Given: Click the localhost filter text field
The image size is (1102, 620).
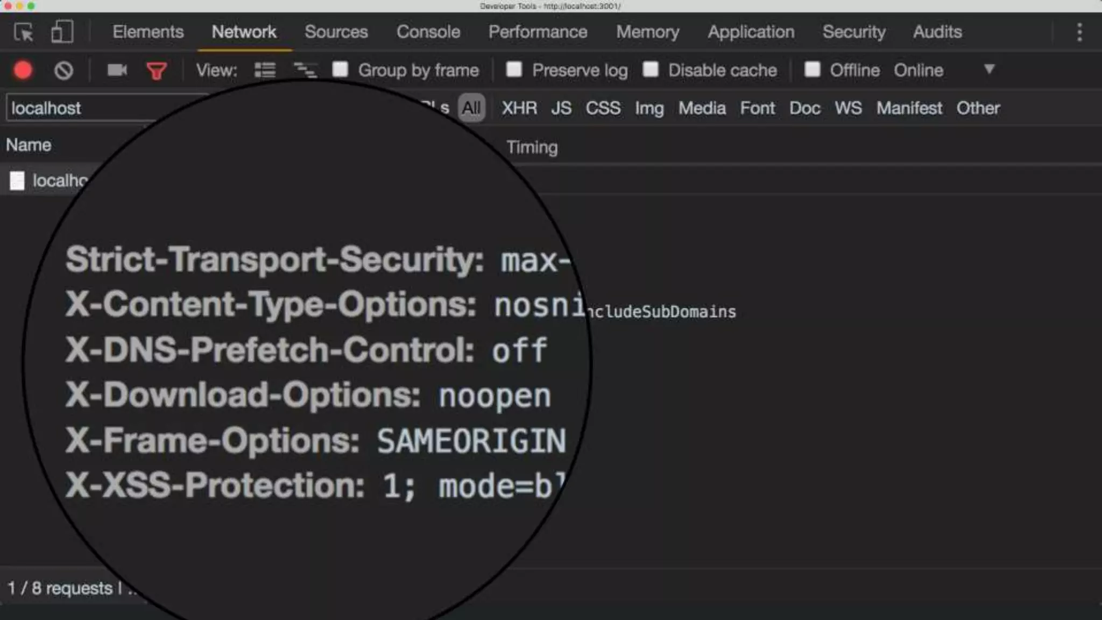Looking at the screenshot, I should 81,108.
